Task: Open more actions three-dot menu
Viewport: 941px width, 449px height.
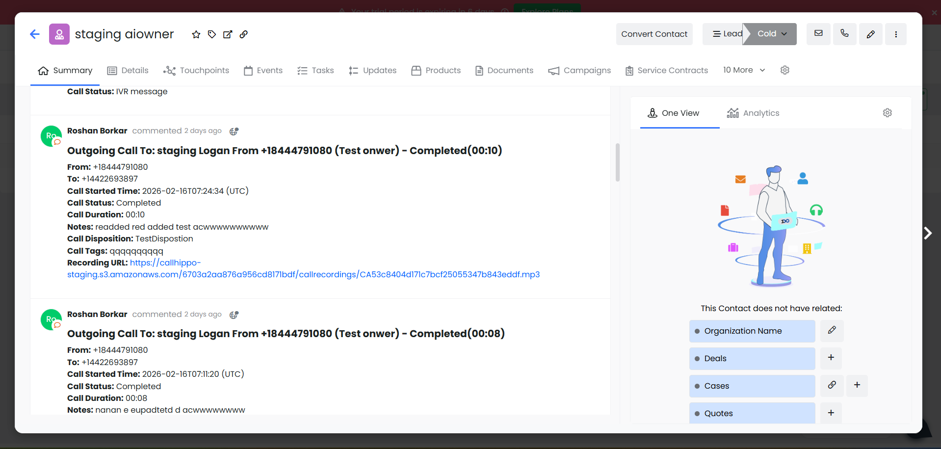Action: pyautogui.click(x=896, y=34)
